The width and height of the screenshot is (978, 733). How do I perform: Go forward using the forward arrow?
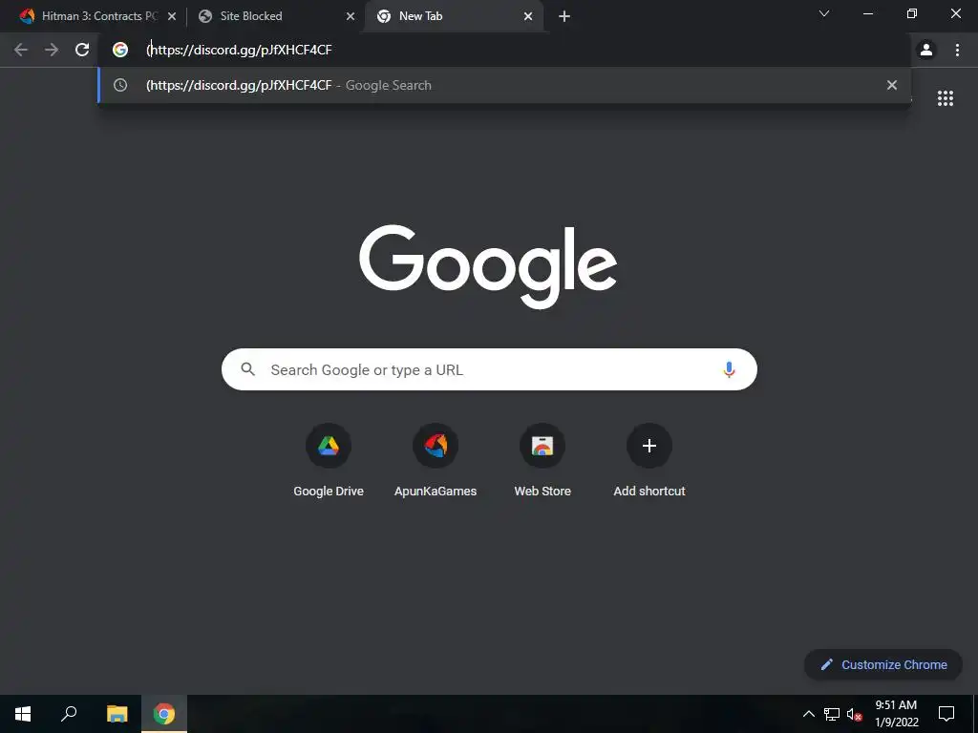(52, 50)
